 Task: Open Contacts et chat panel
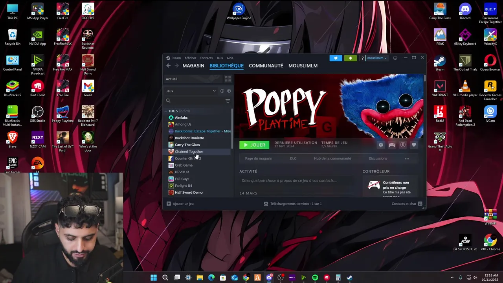pos(407,204)
